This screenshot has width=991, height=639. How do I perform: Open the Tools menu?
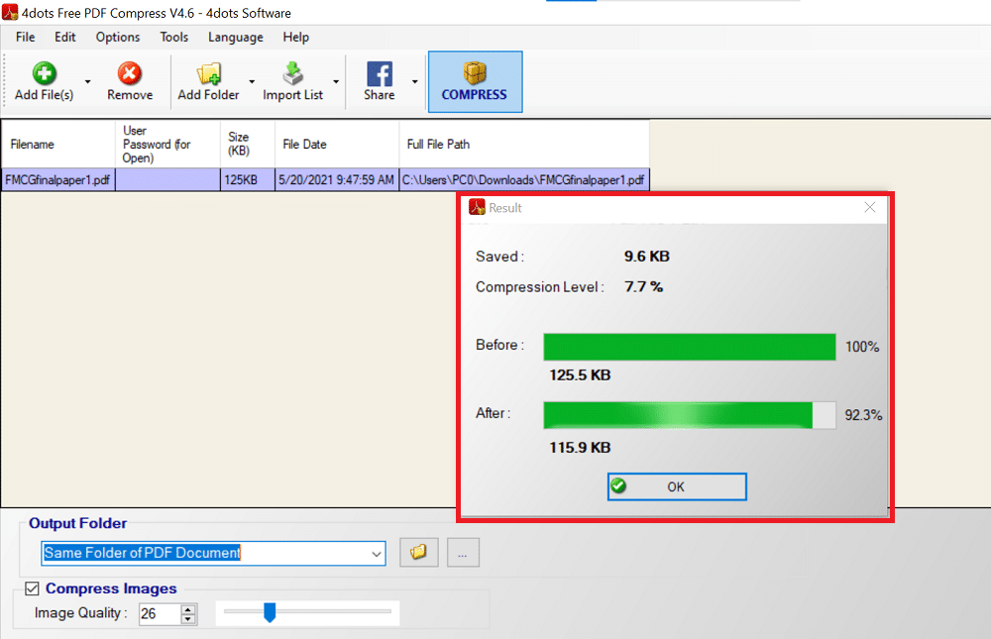[173, 37]
